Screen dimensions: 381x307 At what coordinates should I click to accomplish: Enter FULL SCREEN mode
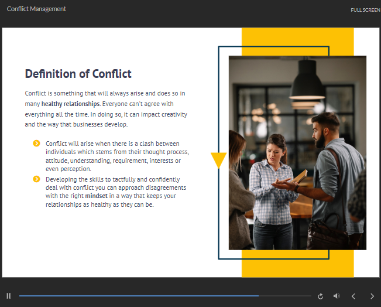click(365, 10)
